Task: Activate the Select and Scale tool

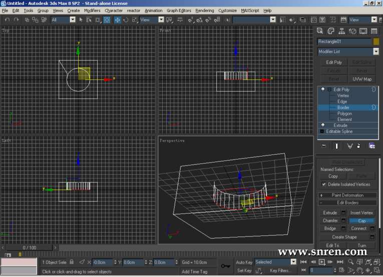Action: pyautogui.click(x=135, y=20)
